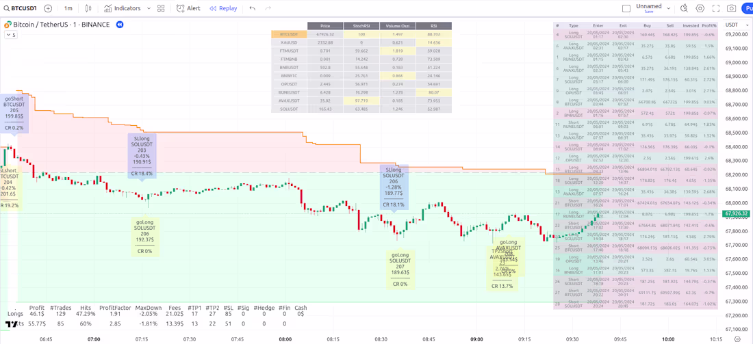The height and width of the screenshot is (344, 753).
Task: Click the Bitcoin coin logo icon
Action: click(x=8, y=25)
